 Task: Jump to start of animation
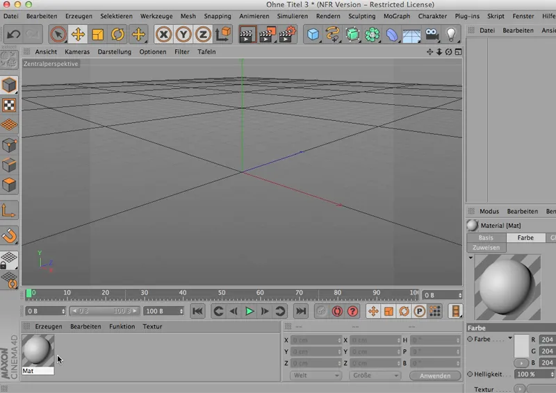tap(197, 311)
